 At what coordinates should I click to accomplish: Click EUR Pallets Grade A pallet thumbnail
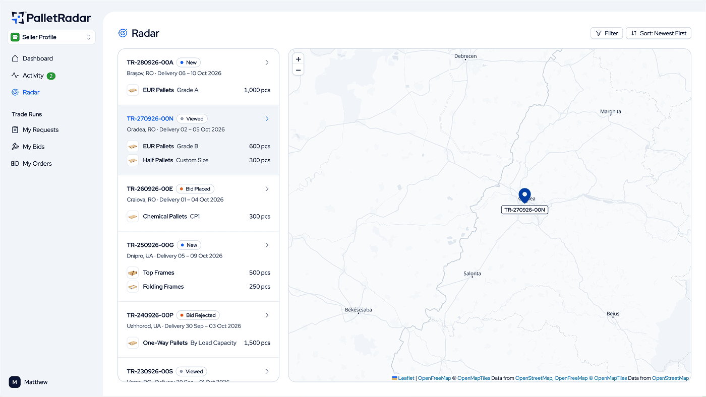coord(133,90)
